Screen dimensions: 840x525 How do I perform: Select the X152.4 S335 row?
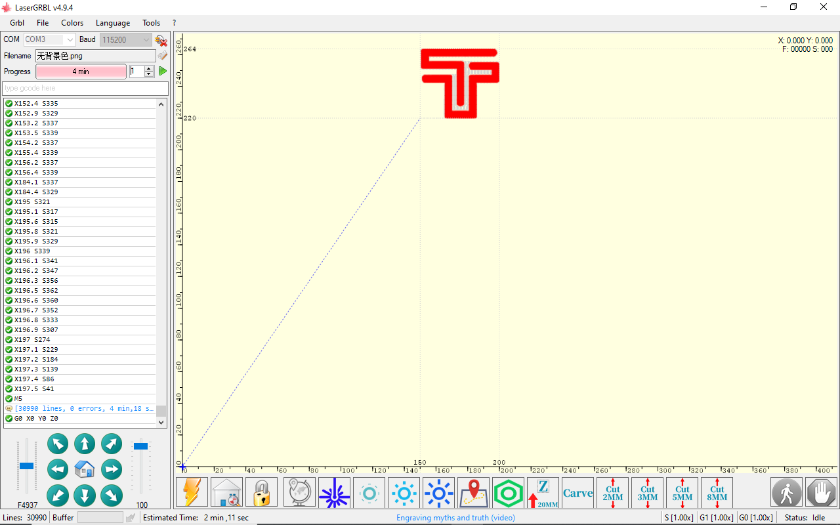point(79,104)
